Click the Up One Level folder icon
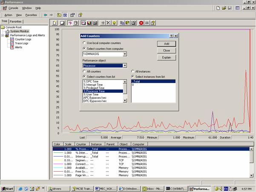 59,15
